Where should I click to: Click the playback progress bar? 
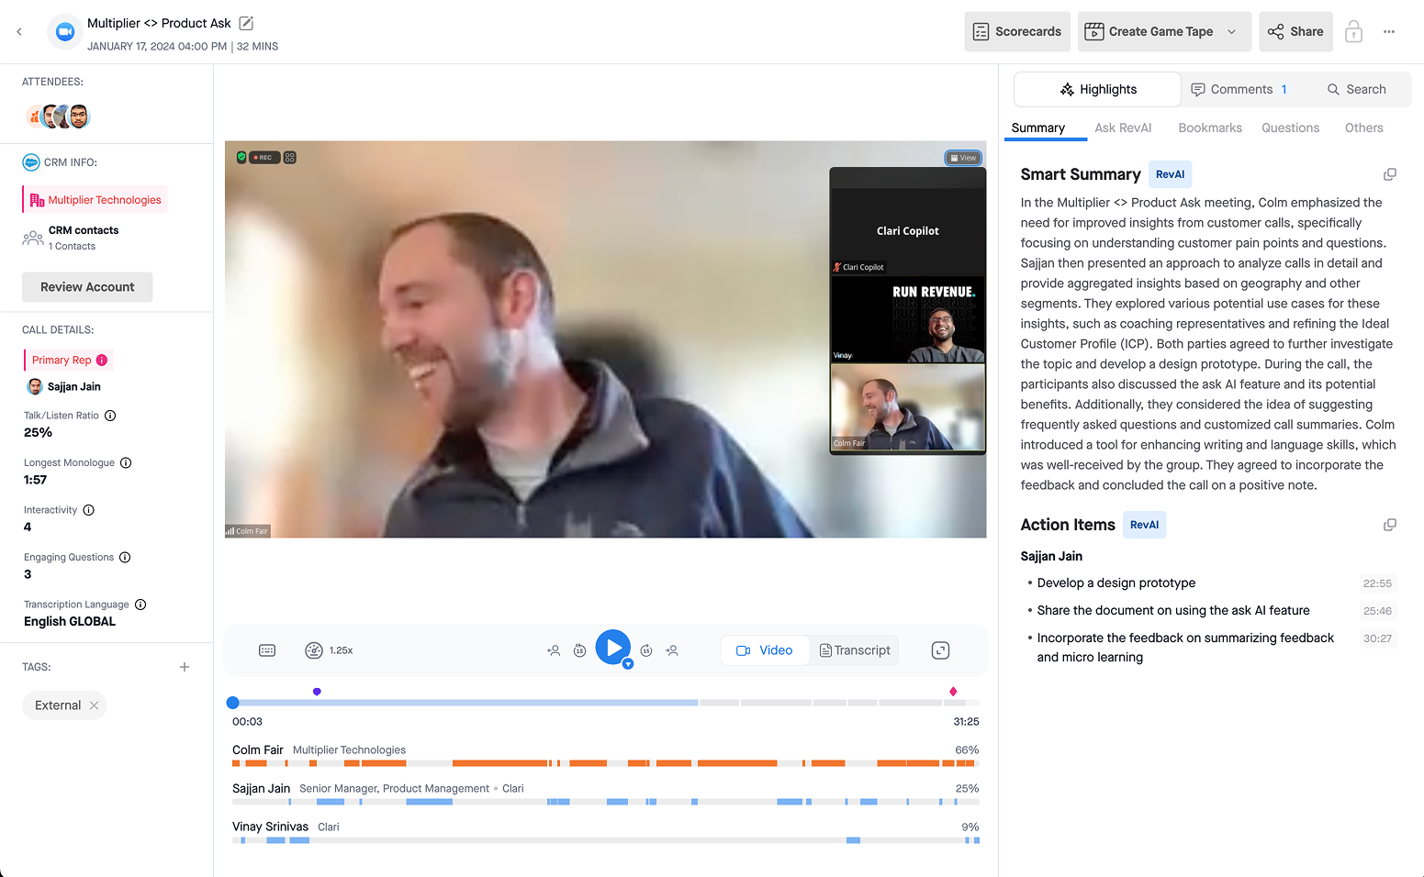pyautogui.click(x=606, y=703)
